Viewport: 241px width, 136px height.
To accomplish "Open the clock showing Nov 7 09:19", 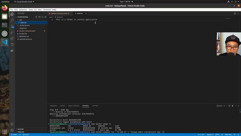I will [125, 2].
